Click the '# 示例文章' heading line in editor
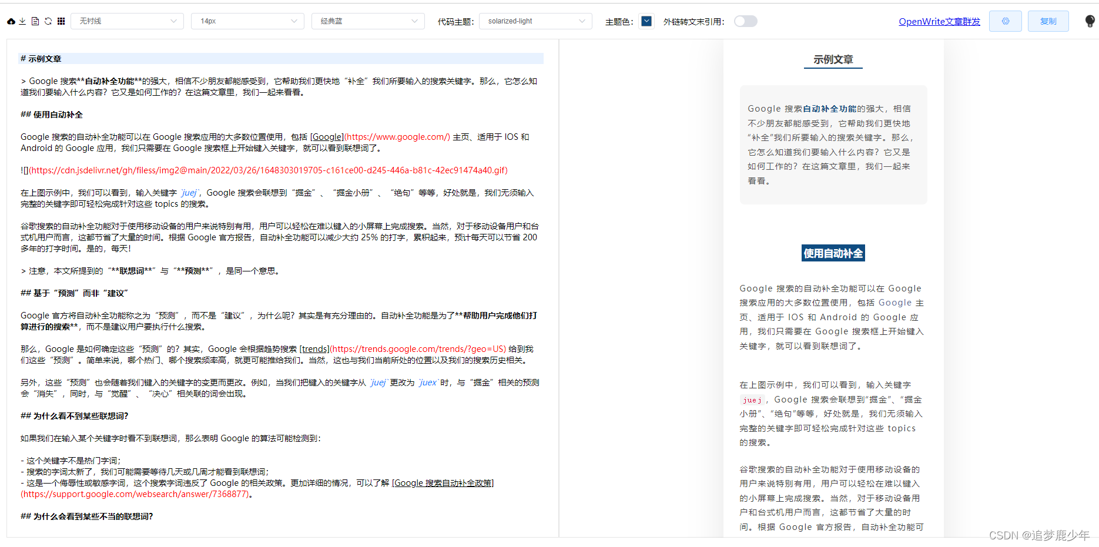 pos(282,59)
